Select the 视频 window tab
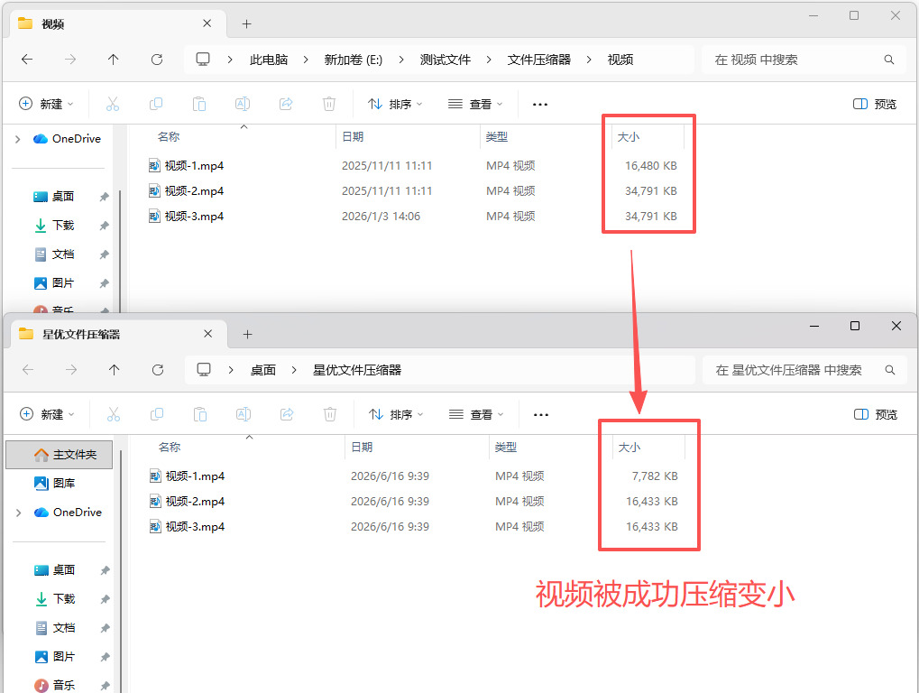Image resolution: width=919 pixels, height=693 pixels. (116, 24)
